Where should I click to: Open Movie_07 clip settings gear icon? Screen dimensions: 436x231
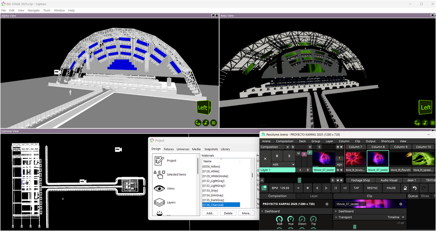click(401, 204)
